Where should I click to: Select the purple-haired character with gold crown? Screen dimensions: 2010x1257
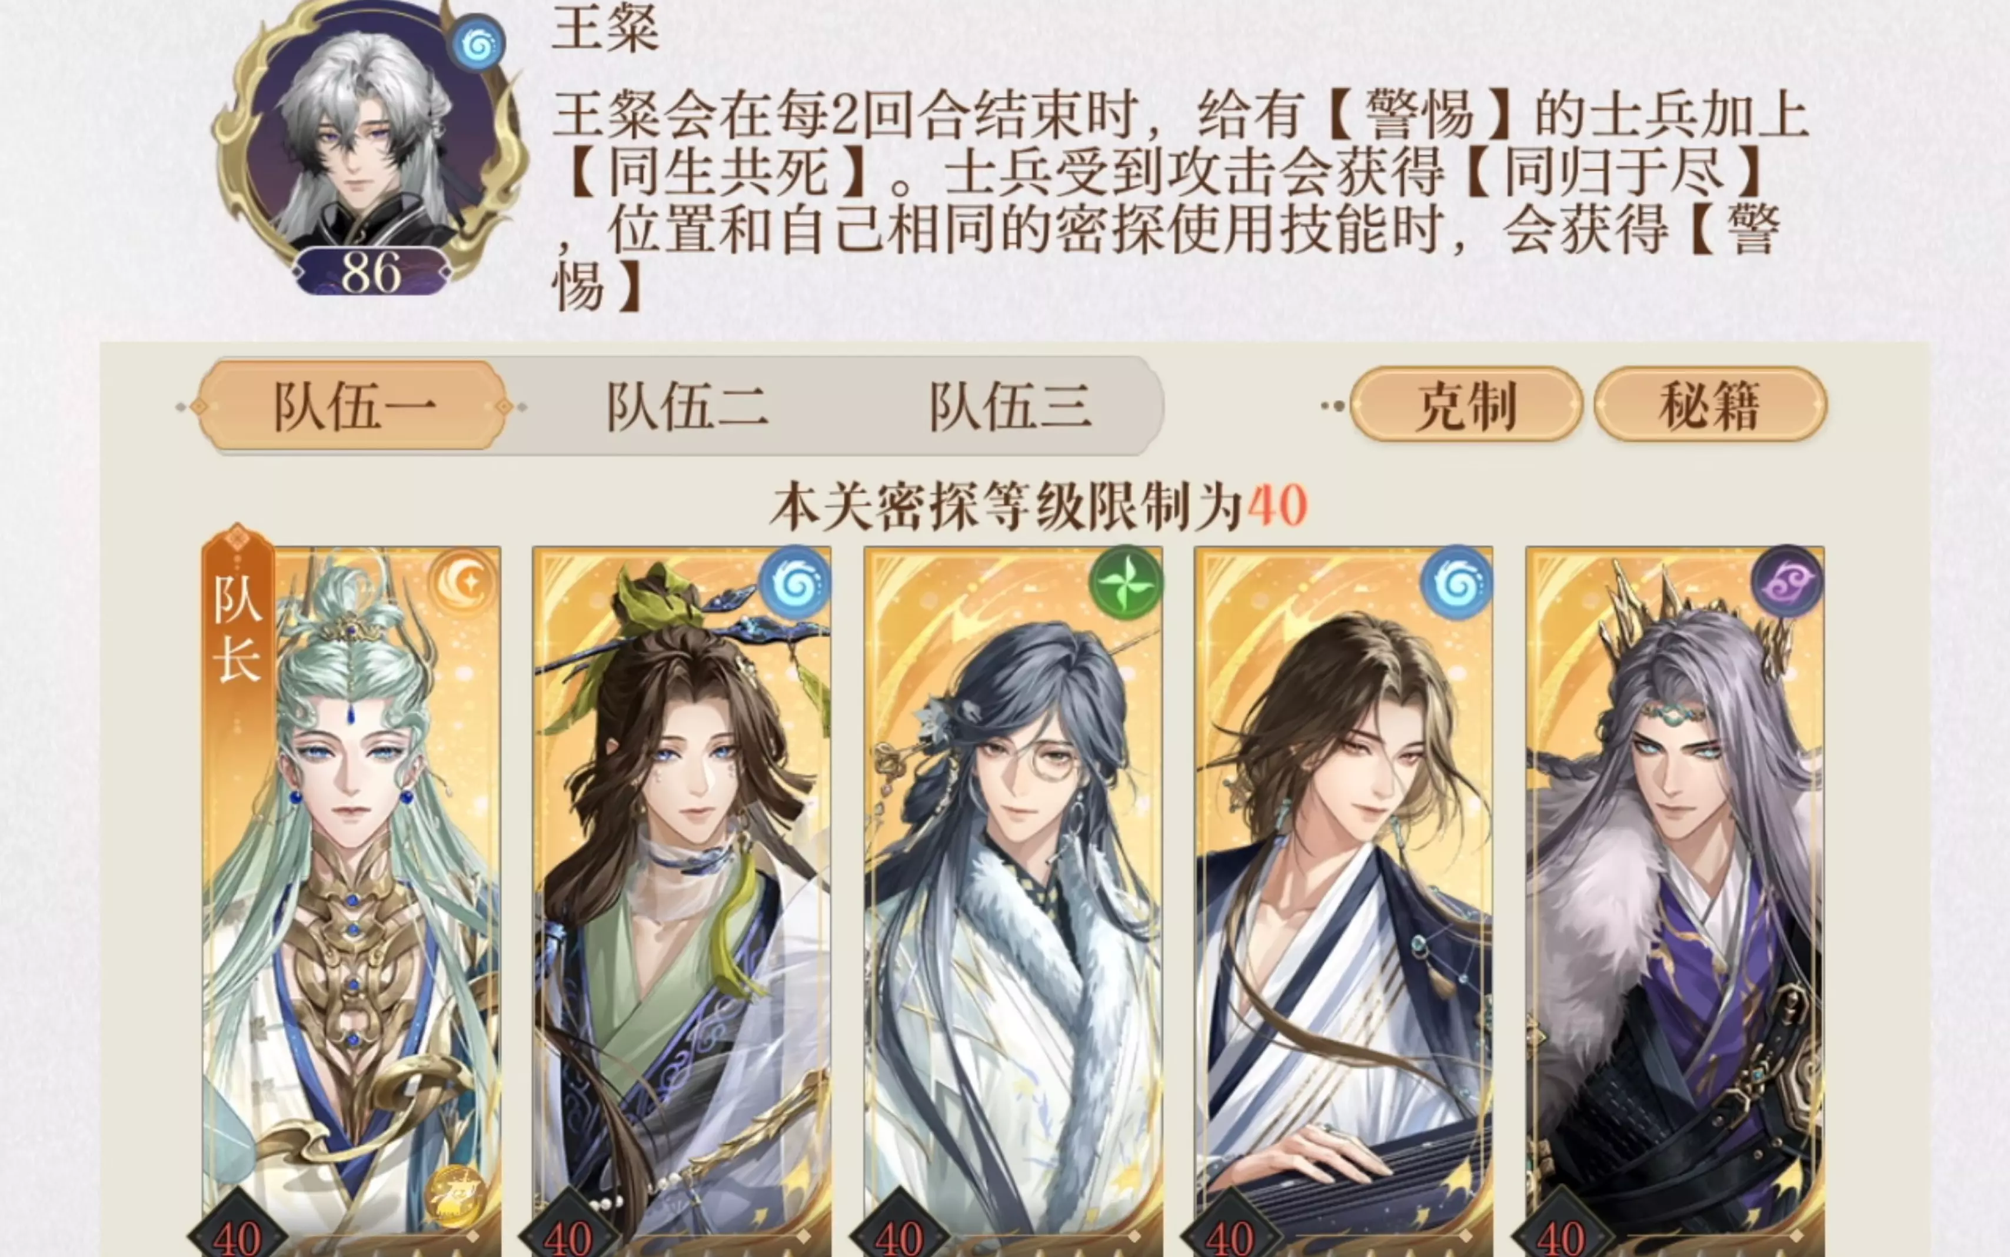1675,901
